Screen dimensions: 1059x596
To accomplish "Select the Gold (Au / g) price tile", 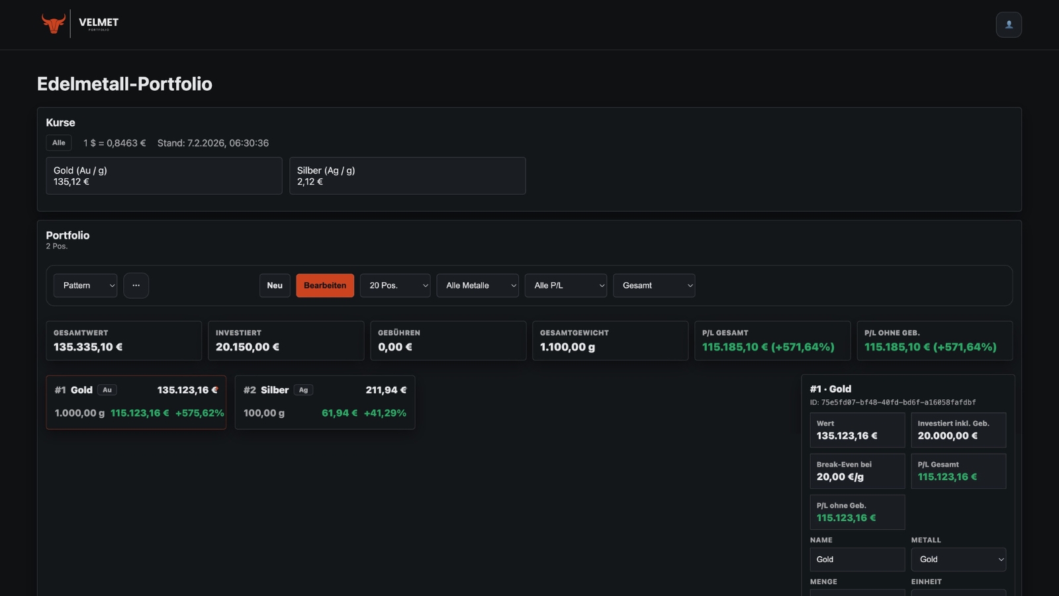I will pos(163,175).
